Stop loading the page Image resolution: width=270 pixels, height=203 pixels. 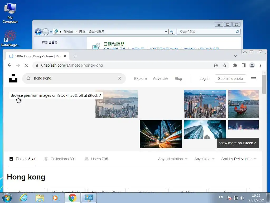26,65
